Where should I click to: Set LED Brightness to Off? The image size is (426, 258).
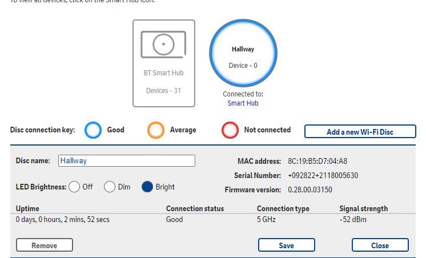[74, 187]
